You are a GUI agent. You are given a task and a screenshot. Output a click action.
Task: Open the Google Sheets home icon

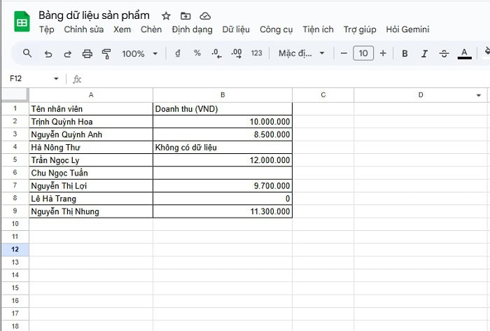(x=22, y=22)
